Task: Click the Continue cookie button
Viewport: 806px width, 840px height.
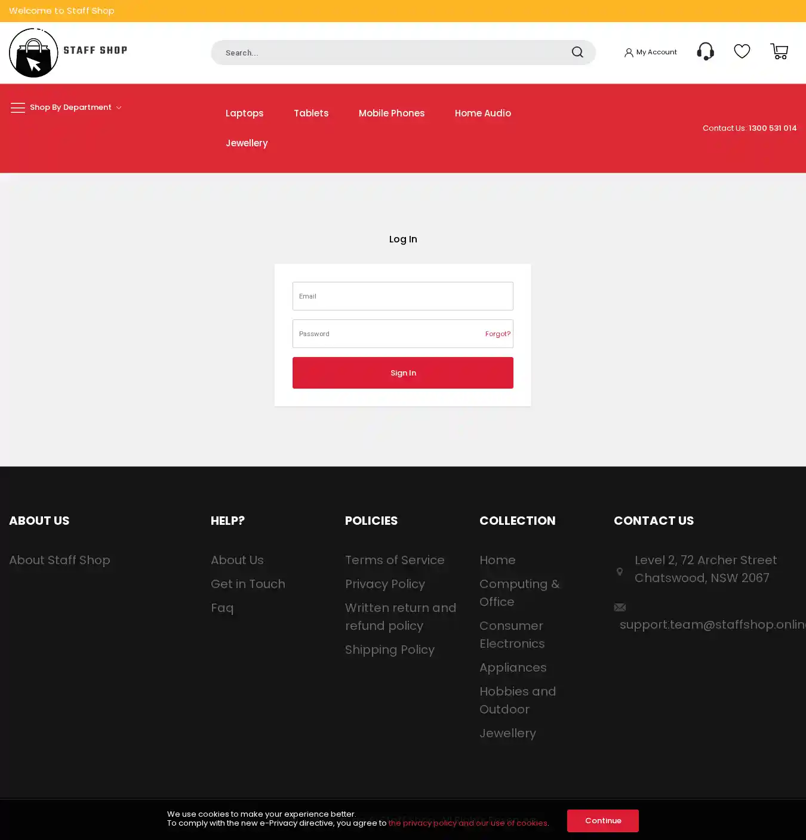Action: point(602,820)
